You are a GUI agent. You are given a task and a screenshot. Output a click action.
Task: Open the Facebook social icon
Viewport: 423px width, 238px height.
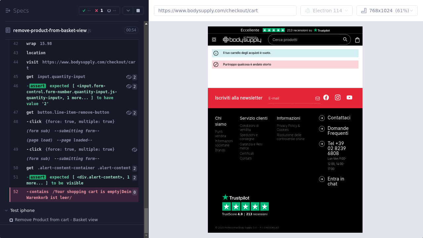tap(326, 98)
